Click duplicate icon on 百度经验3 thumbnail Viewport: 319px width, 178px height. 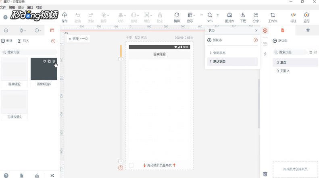[49, 61]
